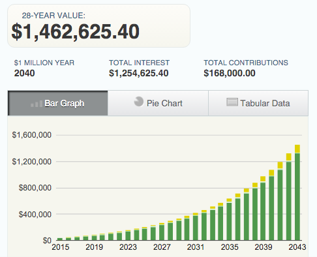Screen dimensions: 317x257
Task: Click the 2035 year label
Action: point(230,247)
